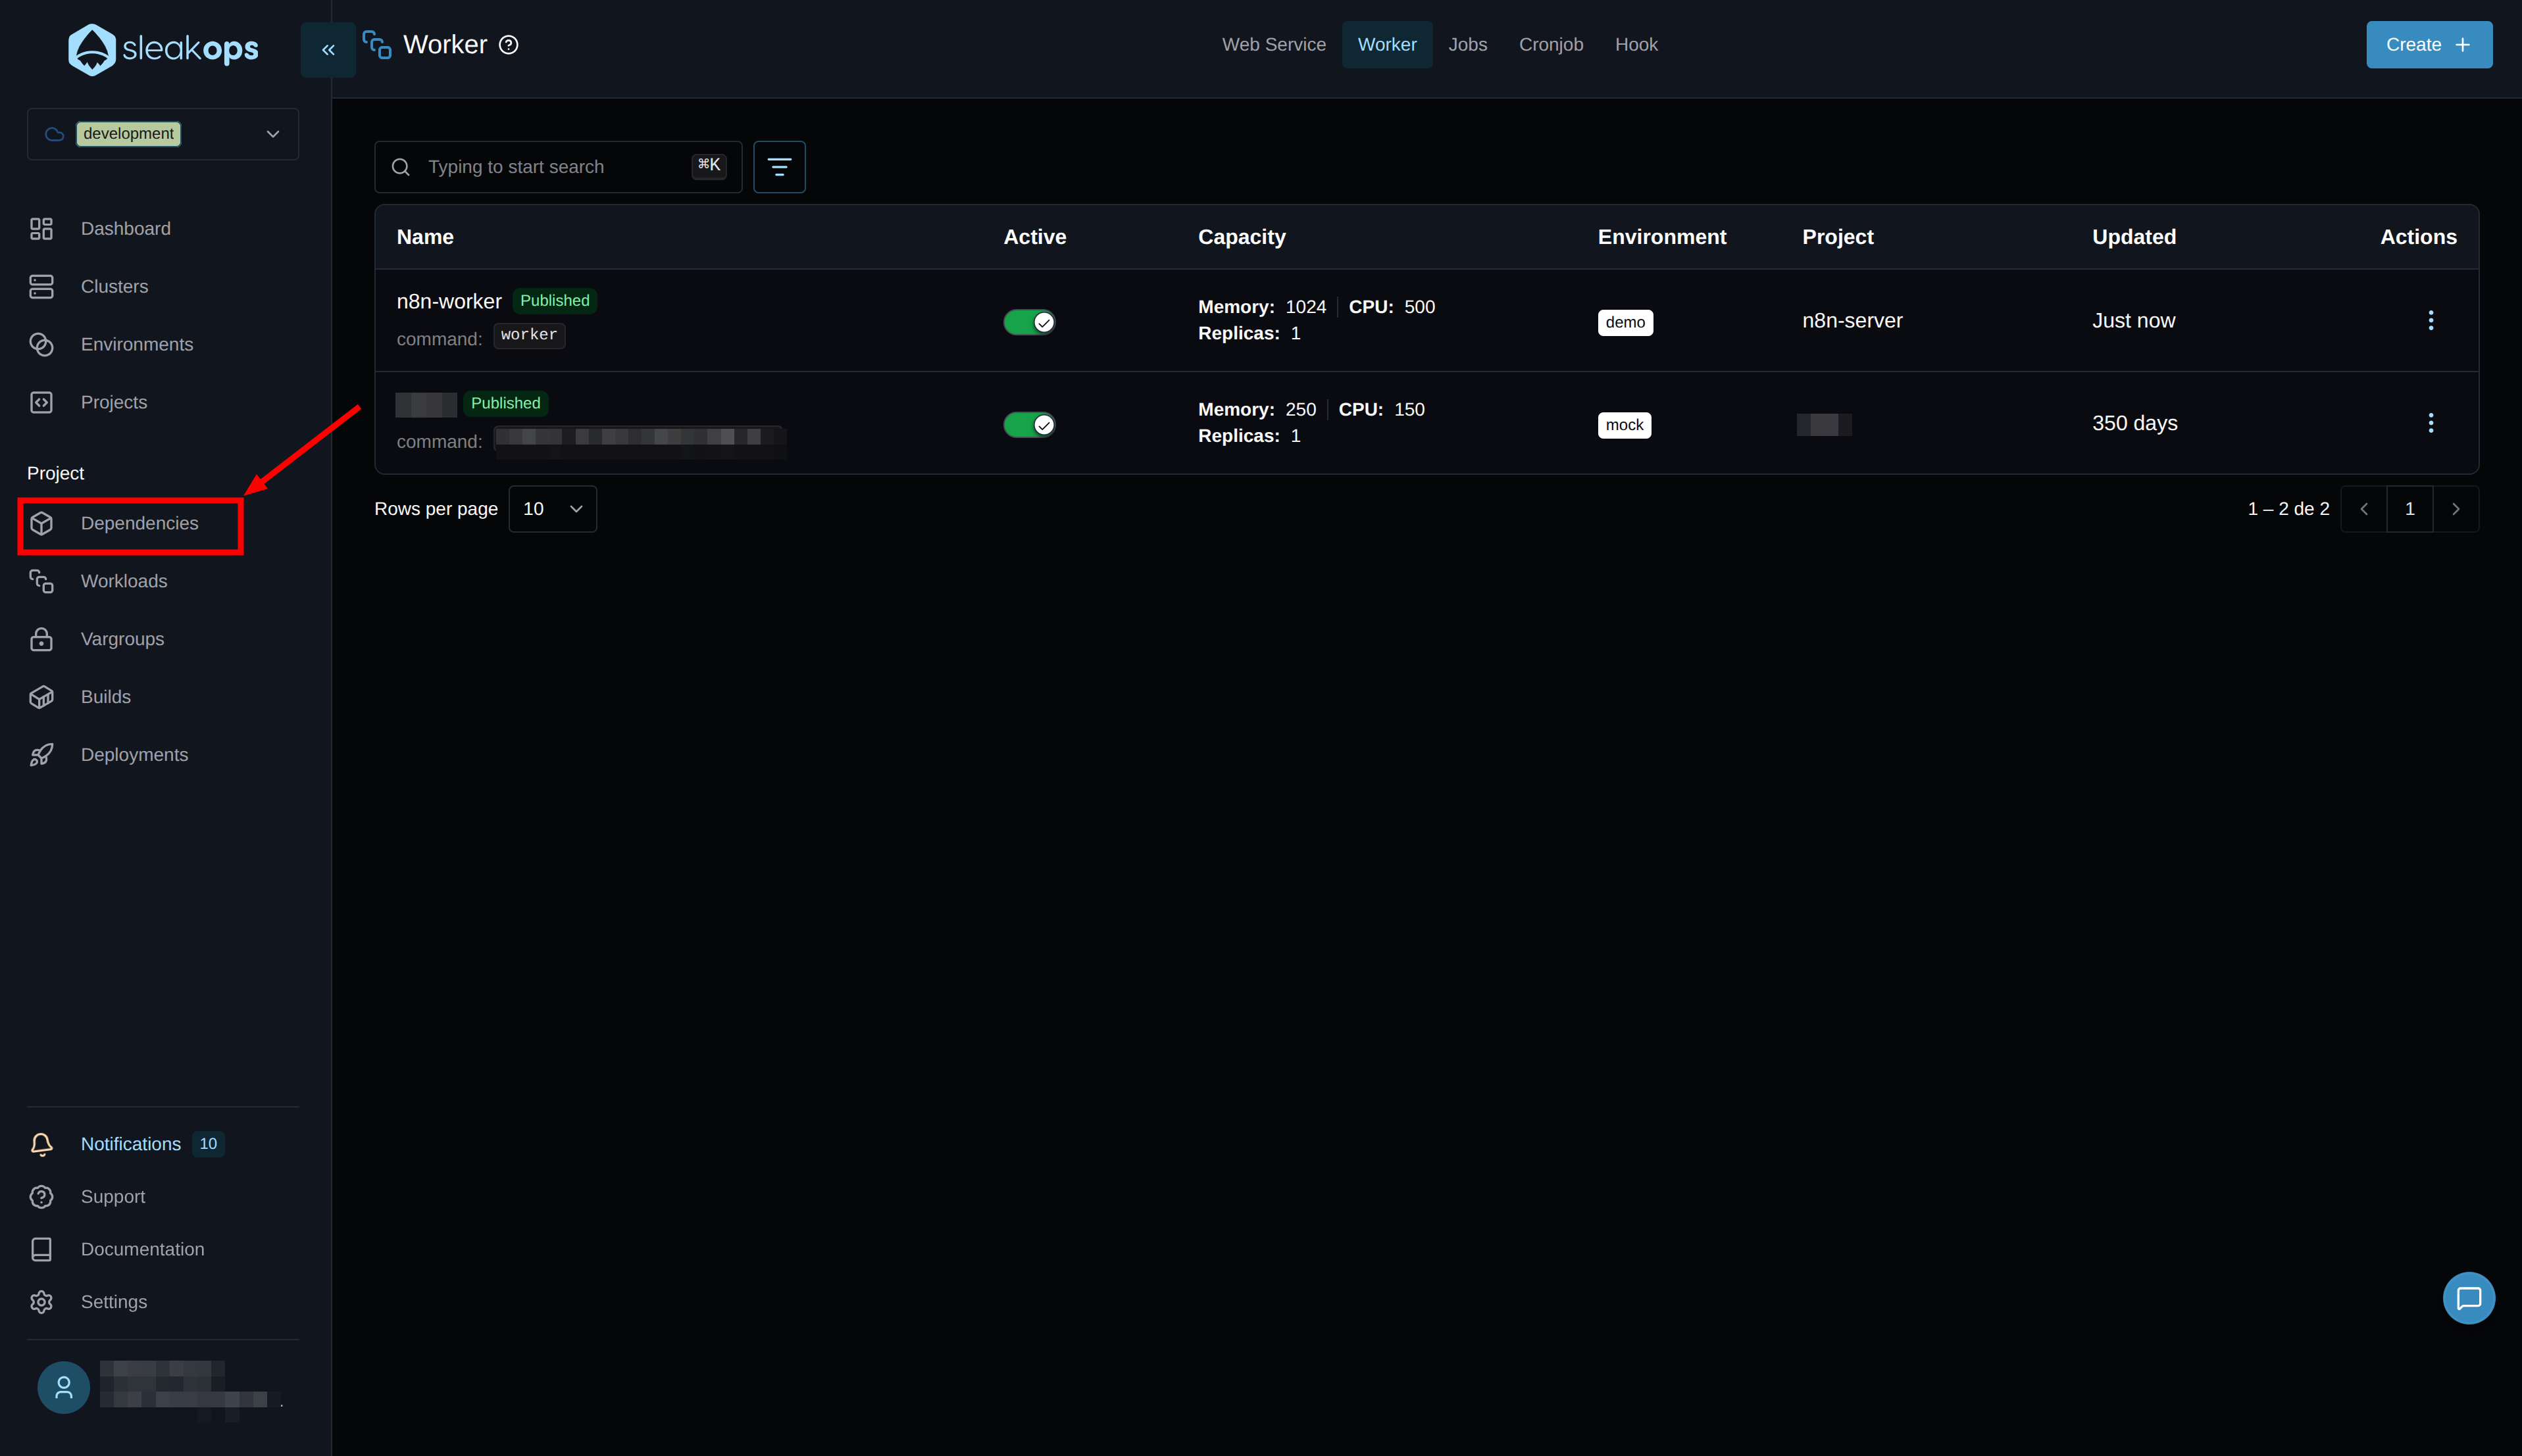The image size is (2522, 1456).
Task: Collapse the sidebar with double-chevron icon
Action: coord(328,49)
